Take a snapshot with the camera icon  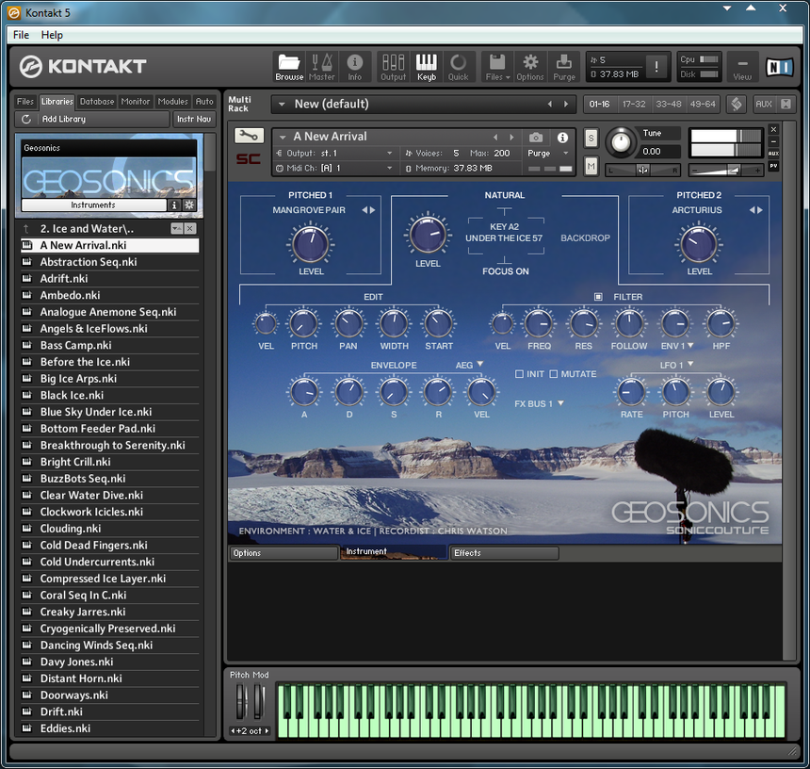(x=536, y=137)
